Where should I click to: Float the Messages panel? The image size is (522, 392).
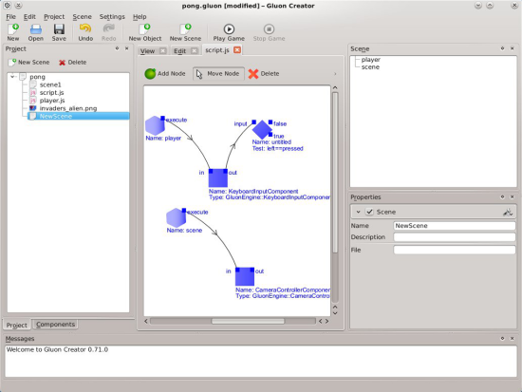click(x=502, y=339)
